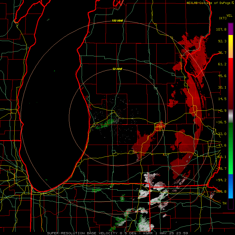Click the 50 NMI range ring label
This screenshot has width=235, height=235.
click(117, 69)
